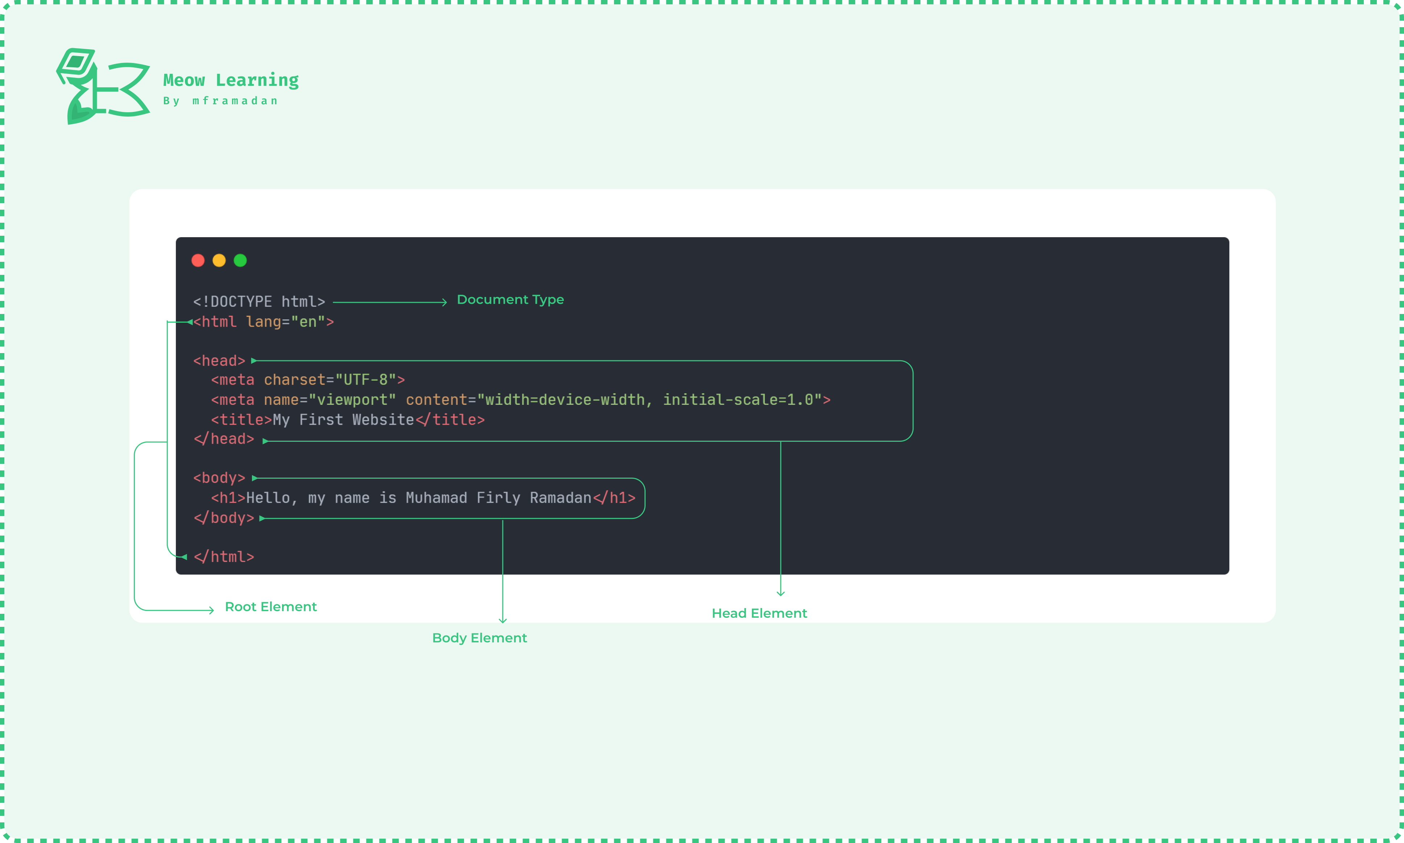This screenshot has width=1404, height=843.
Task: Click the Meow Learning cat logo
Action: coord(103,86)
